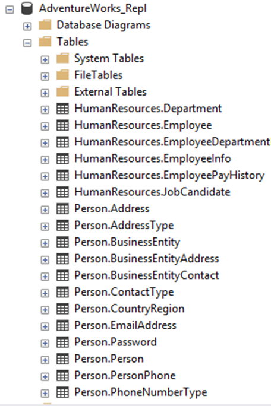The height and width of the screenshot is (406, 271).
Task: Click the Person.PhoneNumberType table icon
Action: [62, 392]
